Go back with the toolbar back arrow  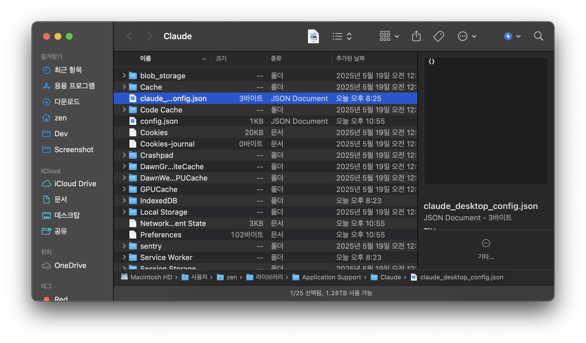tap(129, 36)
